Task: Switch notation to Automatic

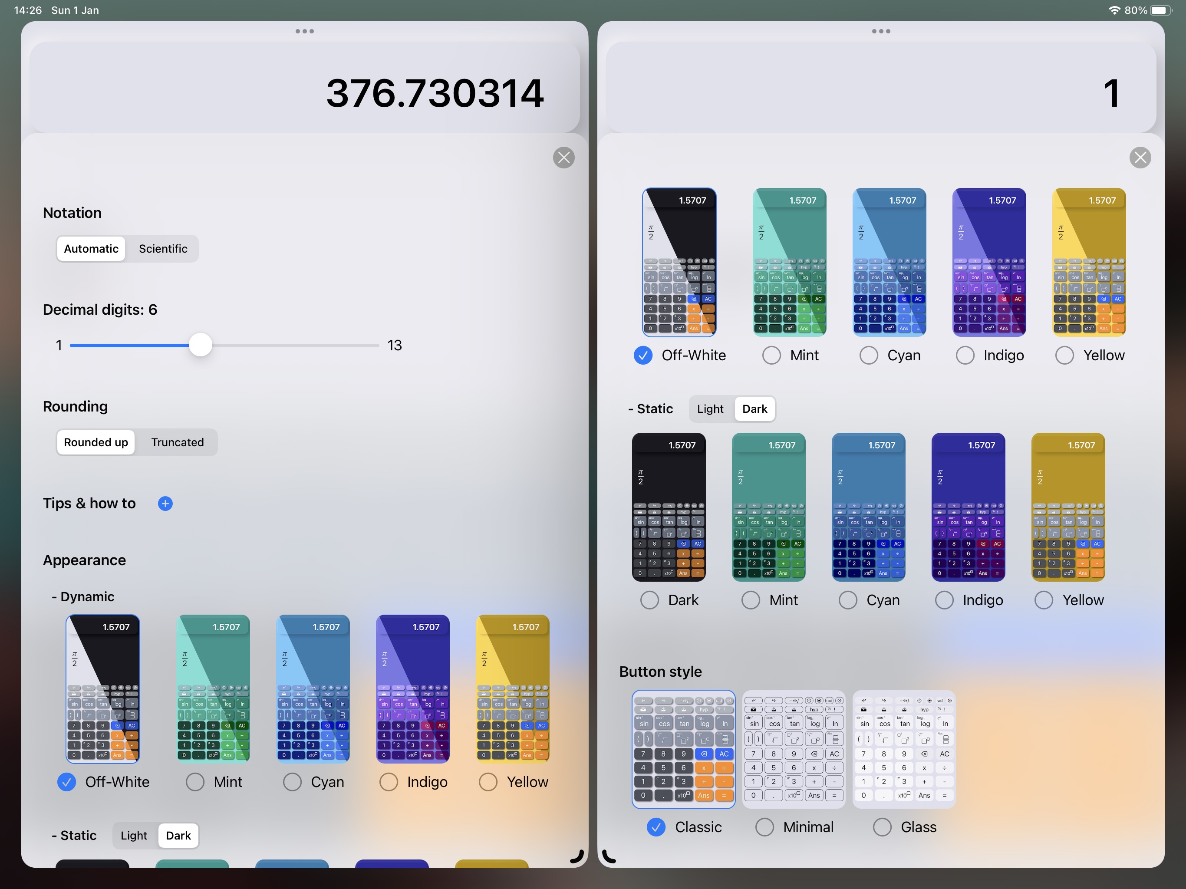Action: [92, 248]
